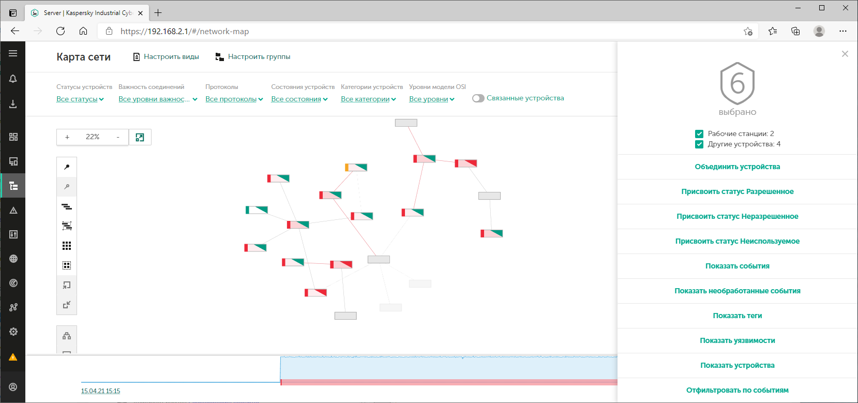This screenshot has height=403, width=858.
Task: Open the assets/devices section in sidebar
Action: 13,161
